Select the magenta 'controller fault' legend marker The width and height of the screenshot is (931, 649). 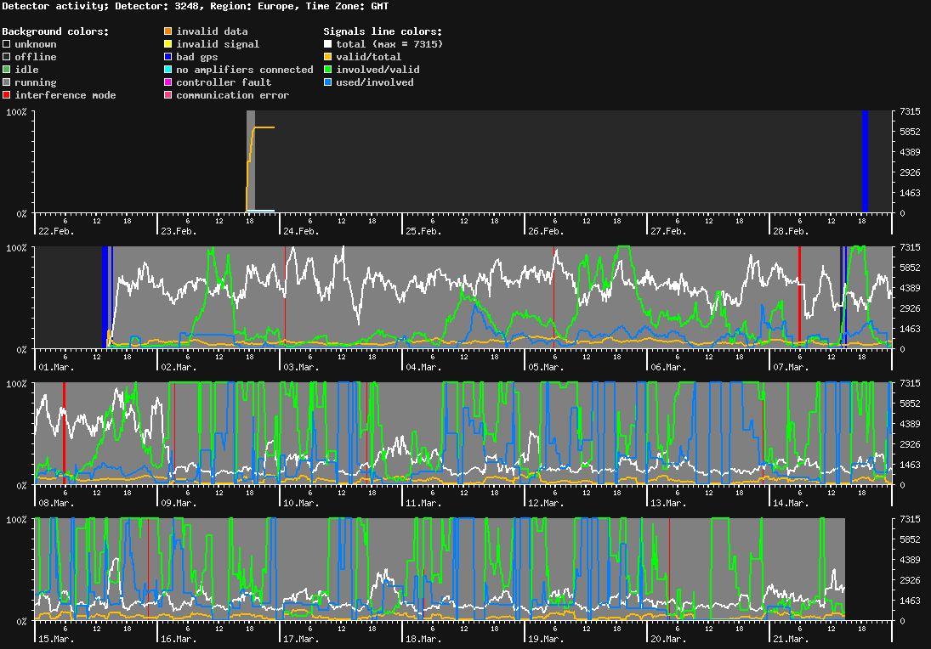[x=167, y=82]
